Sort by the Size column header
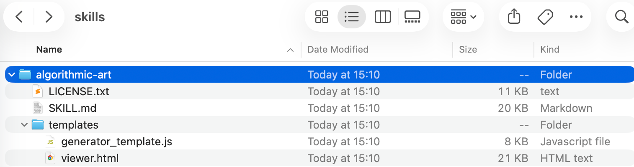 (x=468, y=49)
